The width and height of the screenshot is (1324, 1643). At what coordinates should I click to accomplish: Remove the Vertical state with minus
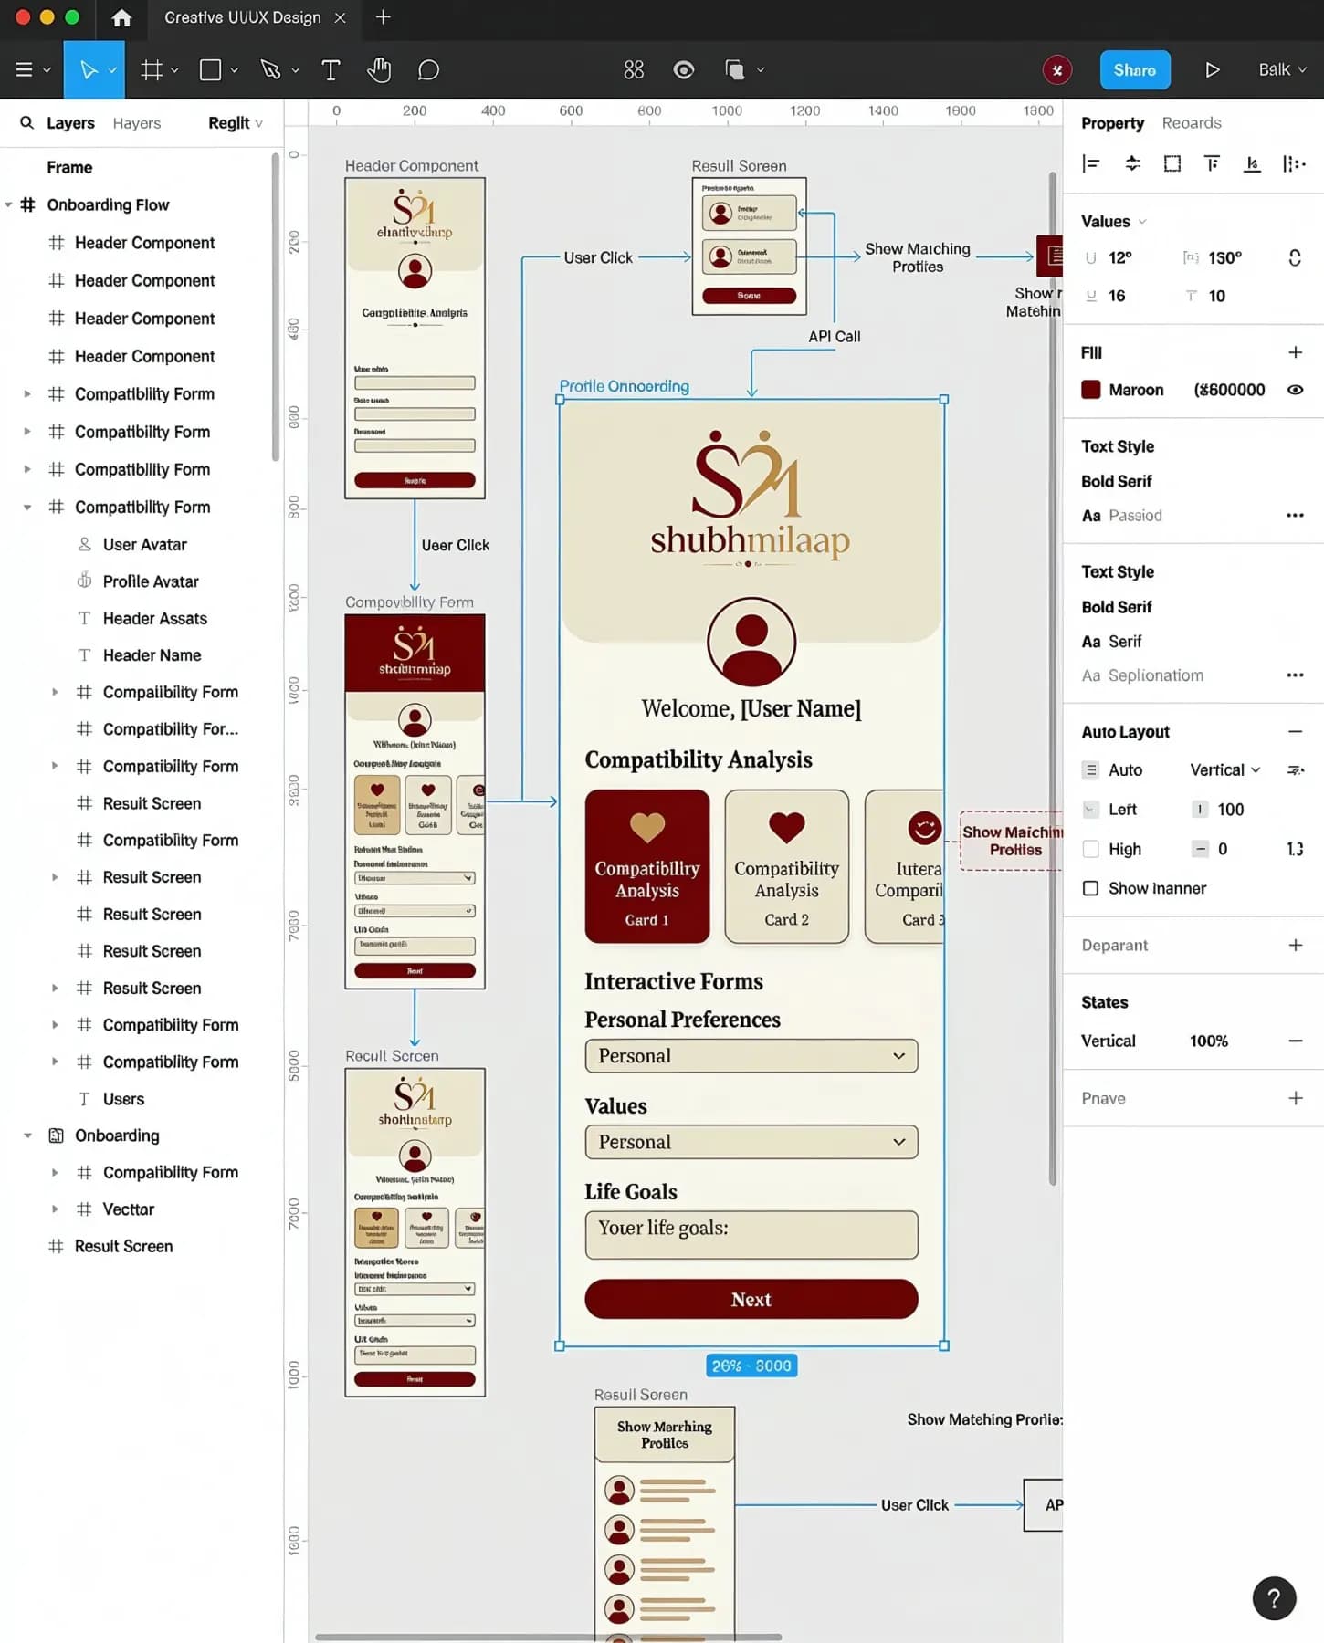click(x=1295, y=1041)
